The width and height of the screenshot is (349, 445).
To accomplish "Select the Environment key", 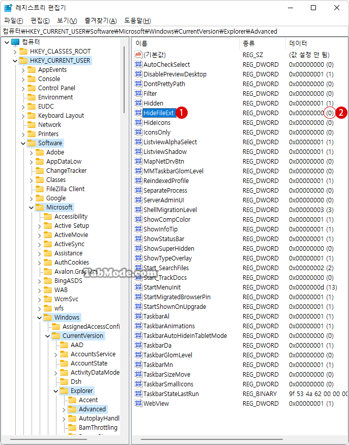I will coord(55,97).
